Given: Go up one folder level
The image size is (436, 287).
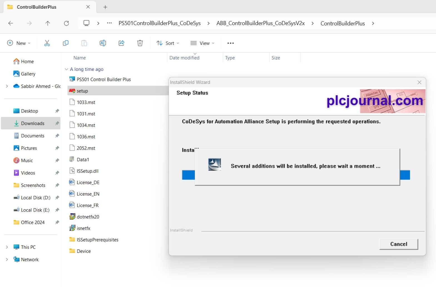Looking at the screenshot, I should 48,23.
